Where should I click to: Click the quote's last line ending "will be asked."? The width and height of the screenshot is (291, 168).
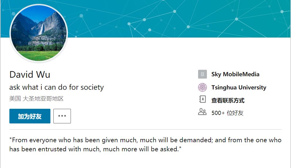(x=96, y=149)
